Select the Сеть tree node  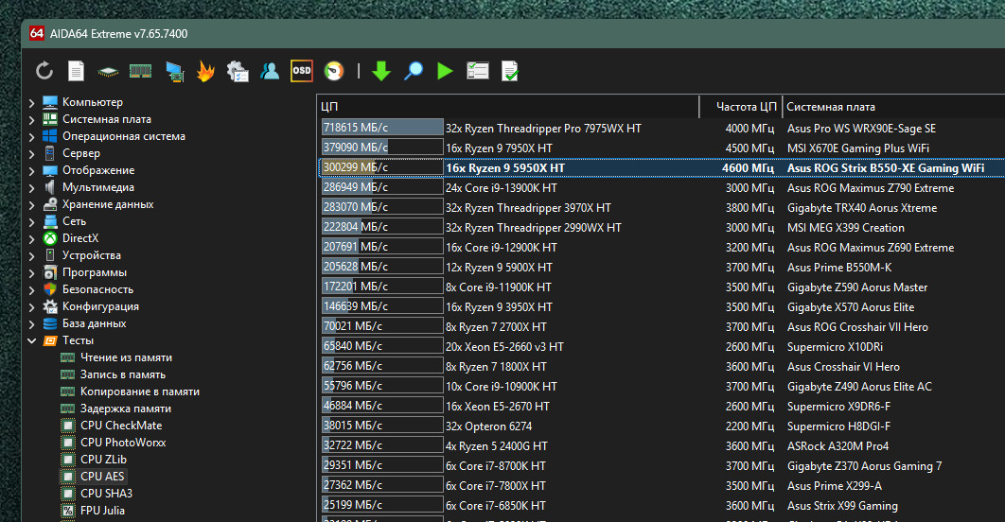click(x=74, y=221)
